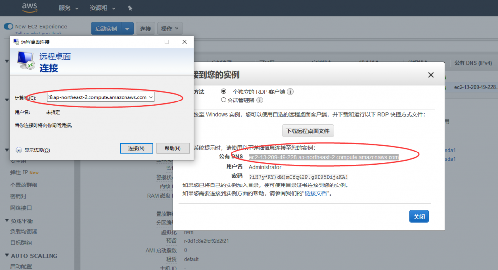Click the 远程桌面连接 title bar icon
Image resolution: width=498 pixels, height=270 pixels.
click(x=16, y=42)
